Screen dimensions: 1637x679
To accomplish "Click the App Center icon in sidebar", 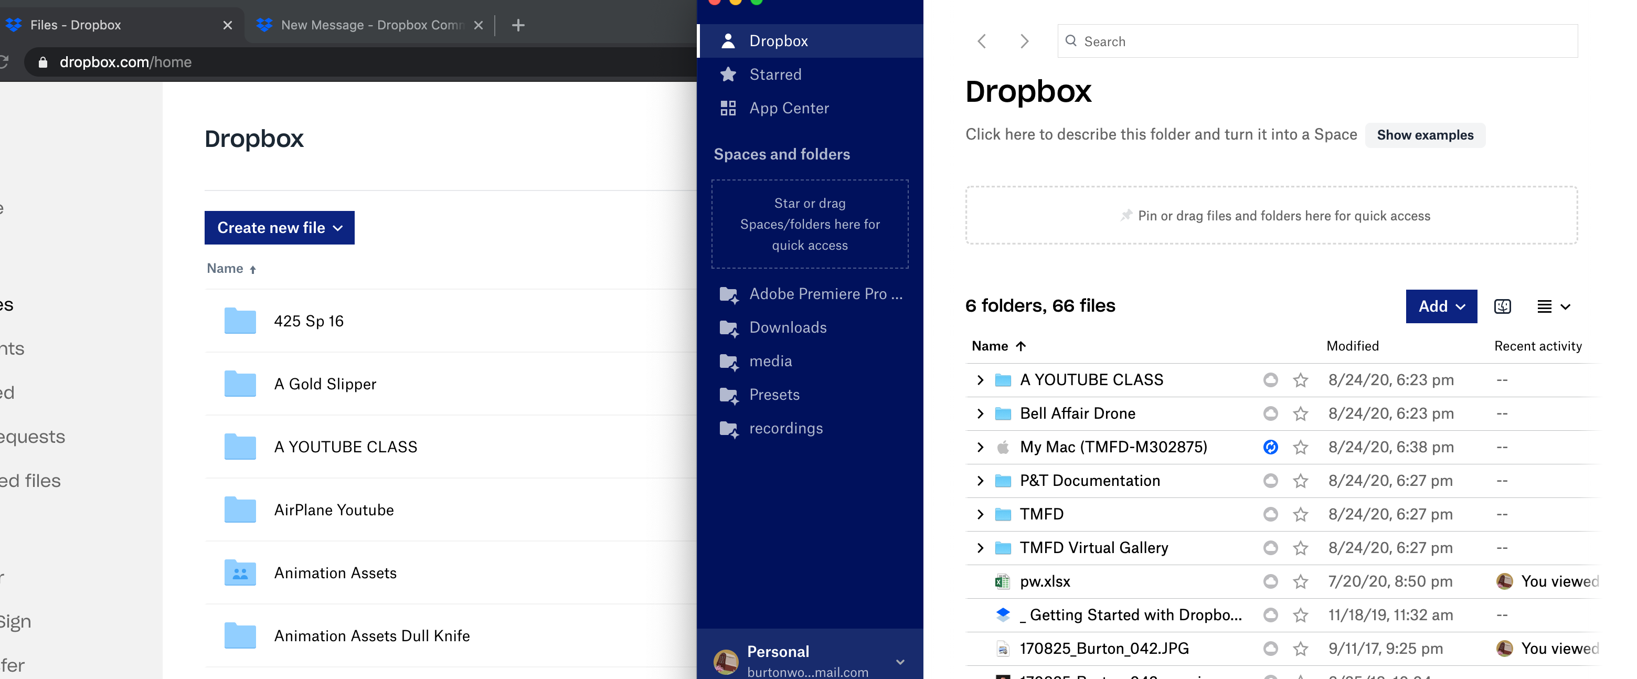I will (x=728, y=108).
